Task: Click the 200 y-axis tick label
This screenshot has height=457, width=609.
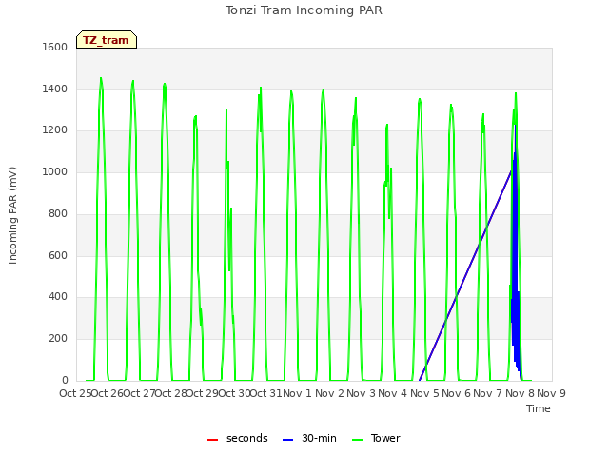Action: [x=58, y=339]
